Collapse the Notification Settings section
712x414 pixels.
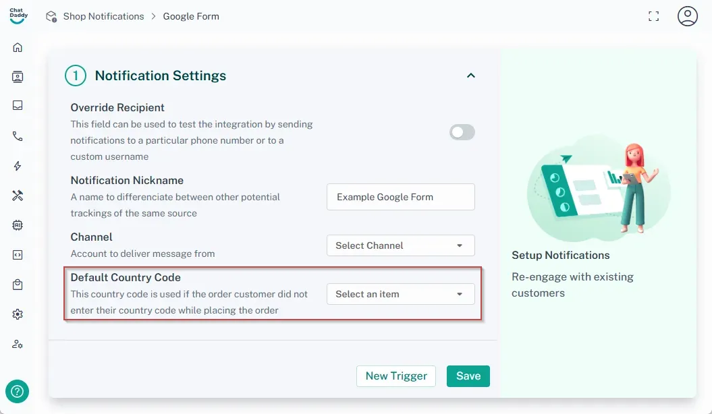tap(471, 76)
